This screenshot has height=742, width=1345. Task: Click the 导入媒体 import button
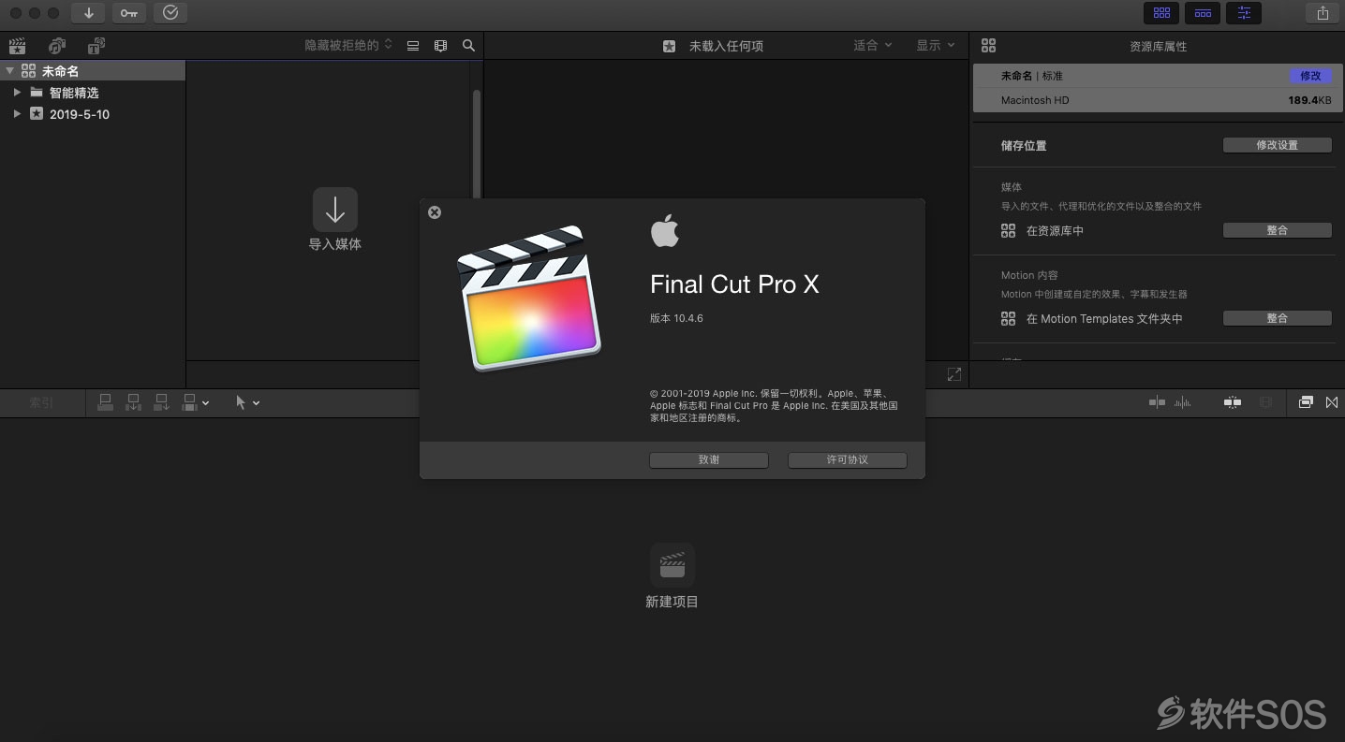click(x=335, y=210)
